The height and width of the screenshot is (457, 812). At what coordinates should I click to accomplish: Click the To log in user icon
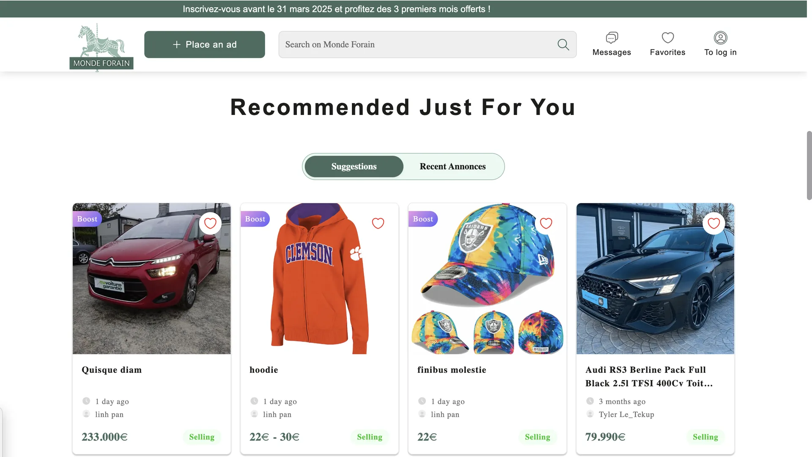[720, 38]
